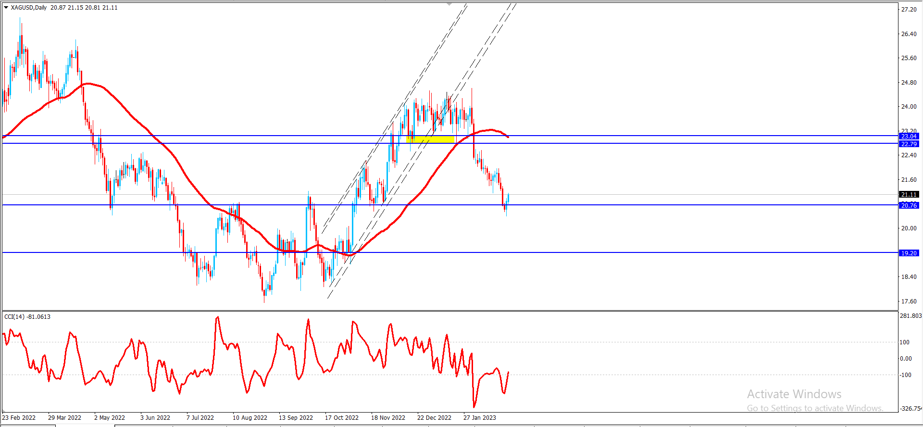Click the CCI 100 level label
The width and height of the screenshot is (923, 427).
pyautogui.click(x=904, y=342)
